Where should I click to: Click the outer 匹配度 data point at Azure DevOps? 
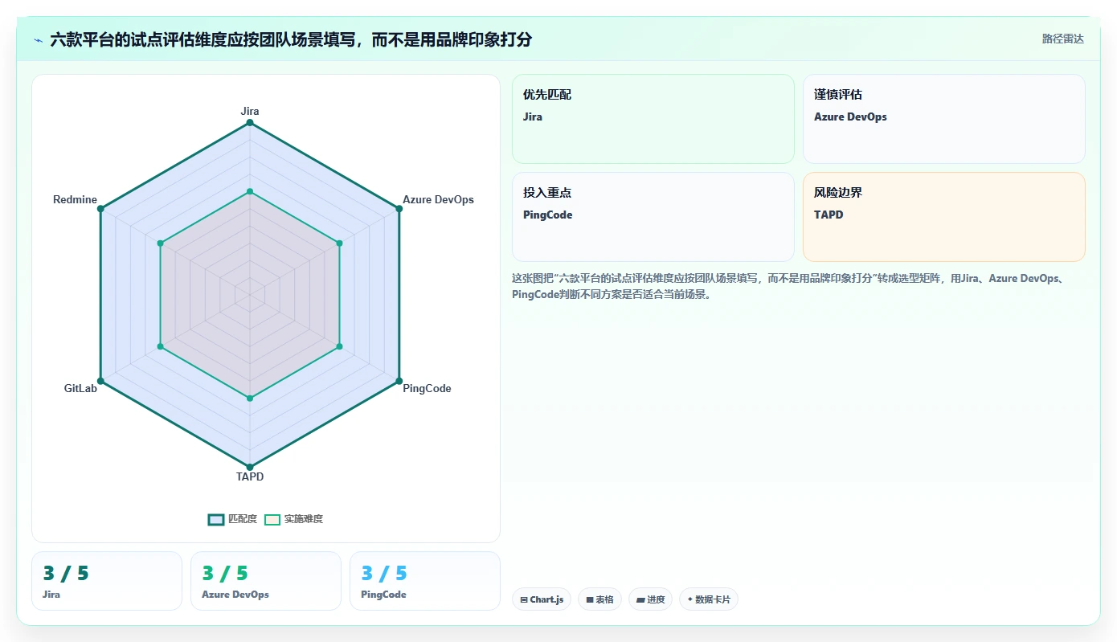pyautogui.click(x=399, y=209)
